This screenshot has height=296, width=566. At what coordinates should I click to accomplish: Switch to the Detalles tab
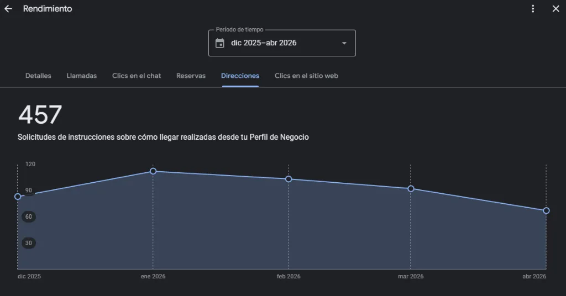(38, 76)
